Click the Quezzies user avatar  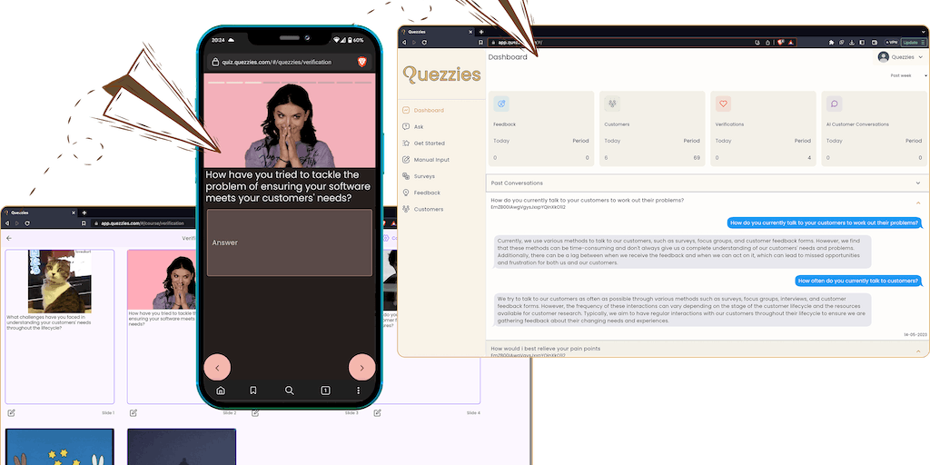pos(883,57)
